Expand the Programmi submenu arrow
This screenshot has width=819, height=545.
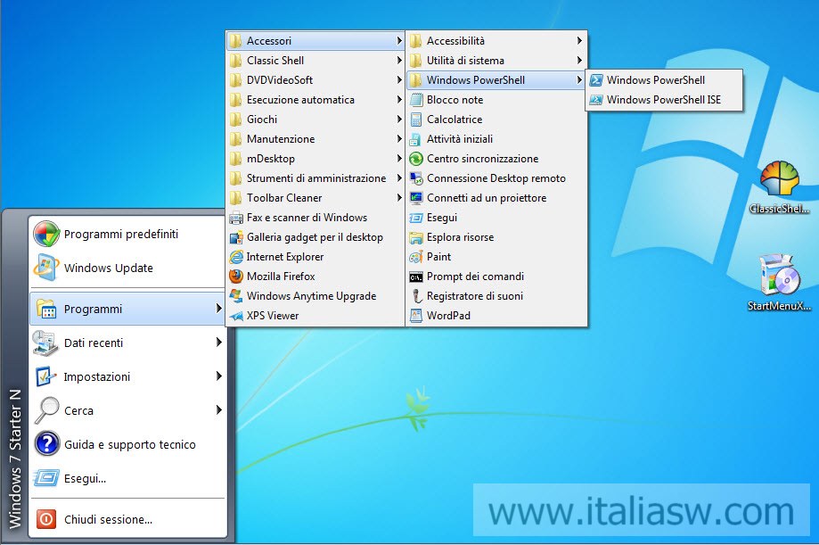(x=219, y=309)
